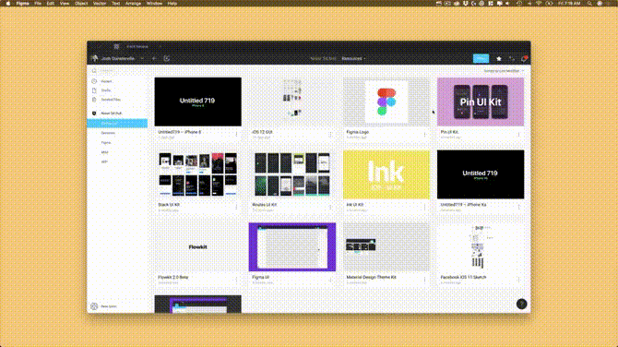
Task: Open the Vector menu
Action: [x=100, y=3]
